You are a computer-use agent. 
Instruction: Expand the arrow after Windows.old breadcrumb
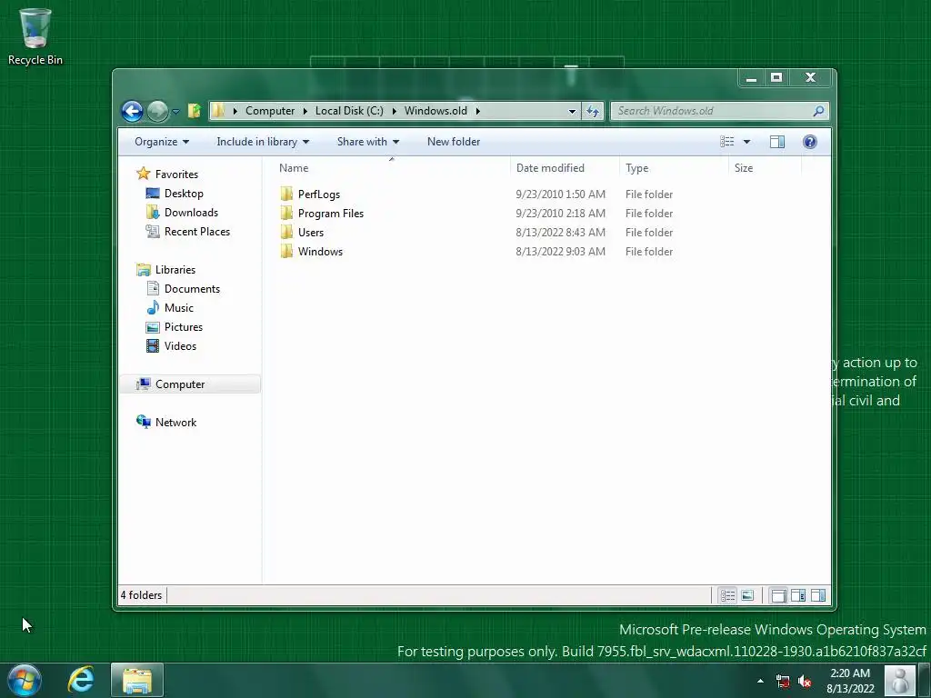click(x=478, y=111)
